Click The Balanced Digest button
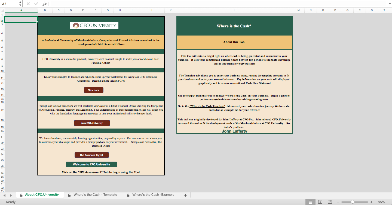The height and width of the screenshot is (205, 392). (x=91, y=155)
